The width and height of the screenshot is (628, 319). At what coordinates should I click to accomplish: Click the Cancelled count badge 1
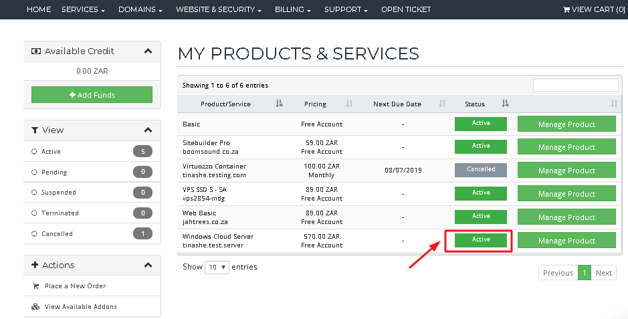coord(142,234)
